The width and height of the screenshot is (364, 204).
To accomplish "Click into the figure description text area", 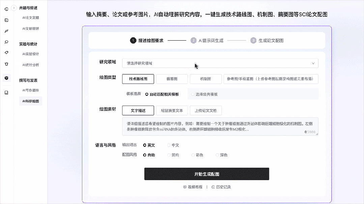I will point(220,126).
